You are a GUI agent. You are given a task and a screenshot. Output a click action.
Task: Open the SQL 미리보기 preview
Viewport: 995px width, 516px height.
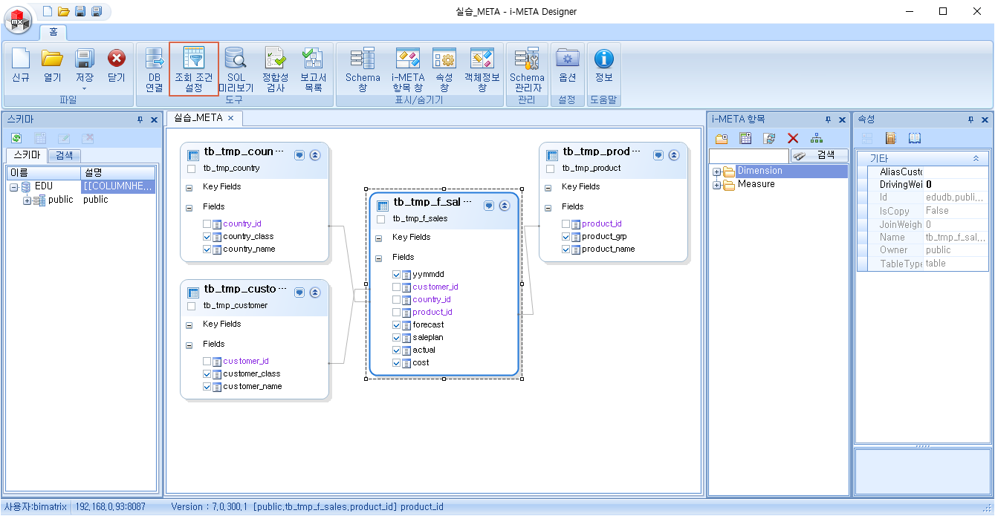point(236,69)
